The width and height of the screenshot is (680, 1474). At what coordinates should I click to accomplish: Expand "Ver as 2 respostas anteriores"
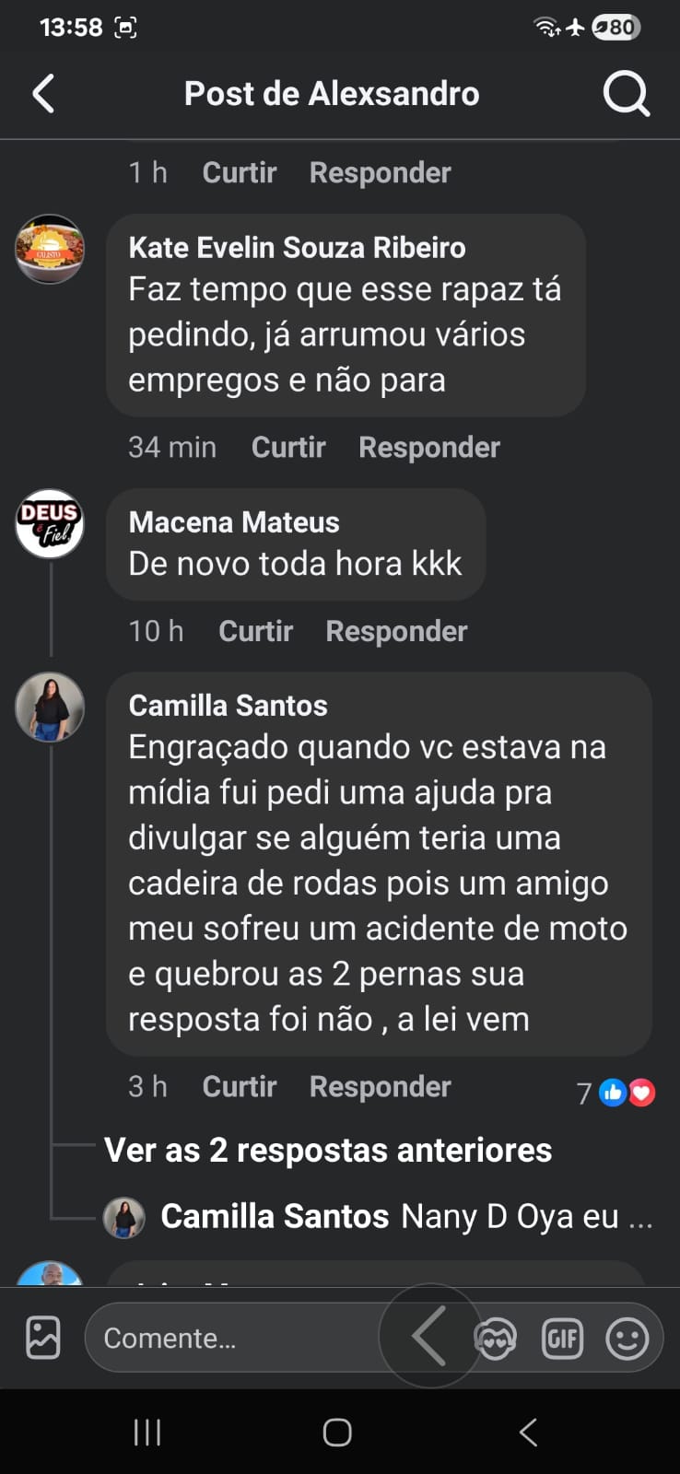tap(328, 1150)
